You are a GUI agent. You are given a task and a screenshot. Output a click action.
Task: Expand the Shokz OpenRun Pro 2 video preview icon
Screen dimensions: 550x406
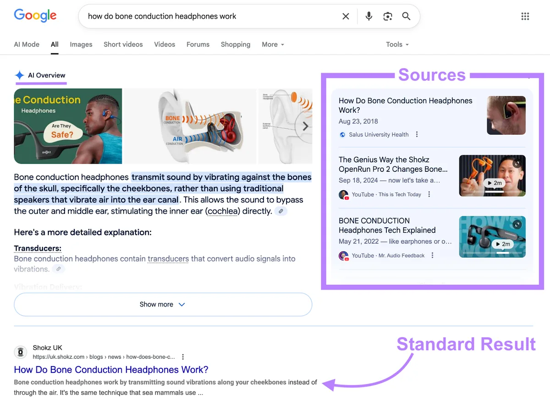(517, 164)
